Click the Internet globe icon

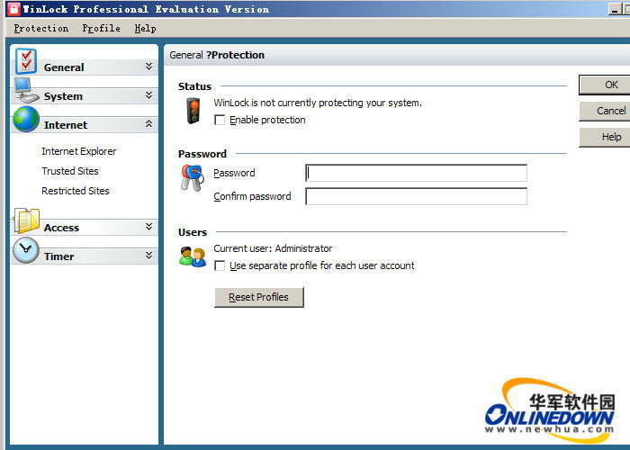(x=26, y=120)
